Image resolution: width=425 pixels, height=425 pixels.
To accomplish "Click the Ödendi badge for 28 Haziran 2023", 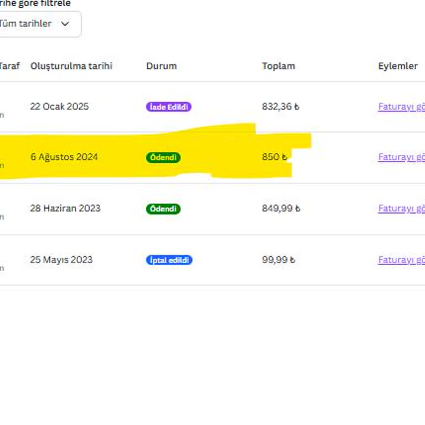I will 163,209.
